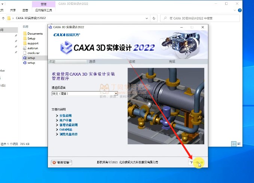This screenshot has height=183, width=254.
Task: Open the Setup folder in file list
Action: point(31,38)
